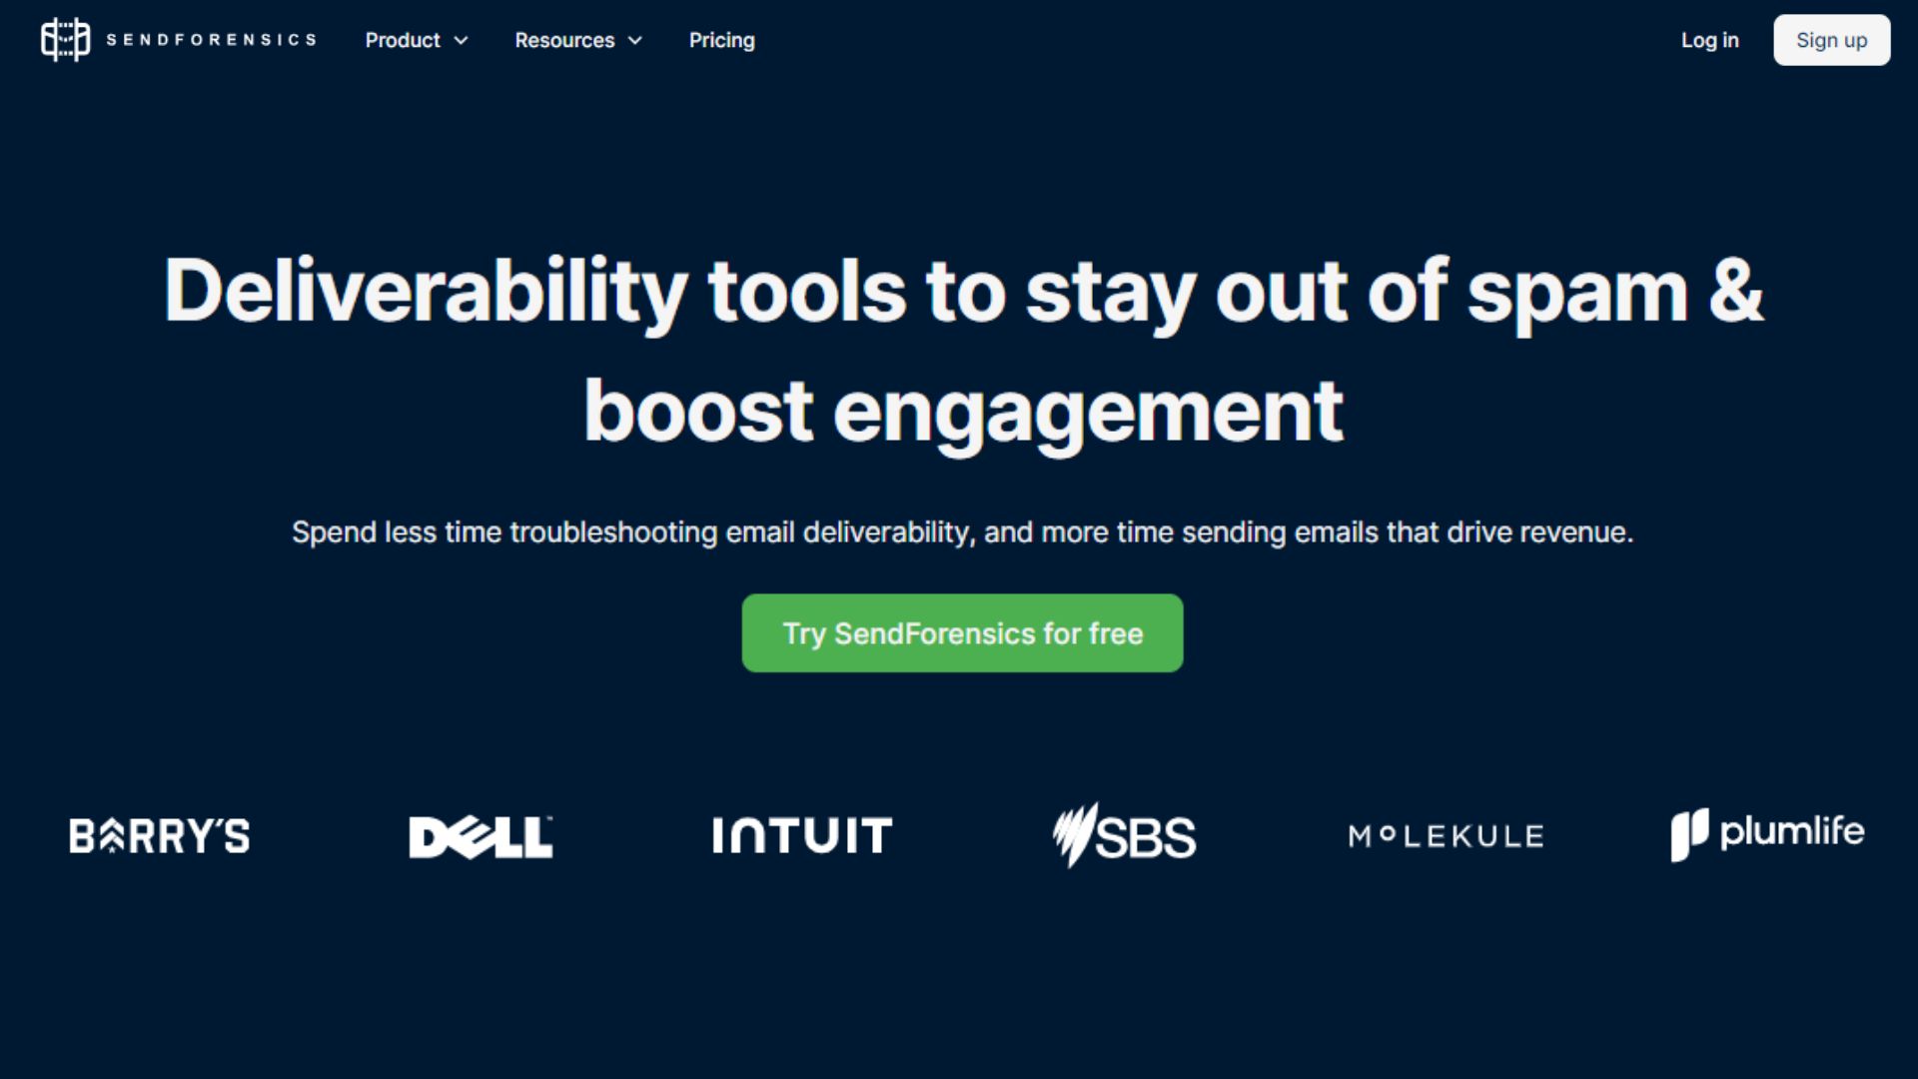The width and height of the screenshot is (1918, 1079).
Task: Click the SBS company logo
Action: tap(1124, 834)
